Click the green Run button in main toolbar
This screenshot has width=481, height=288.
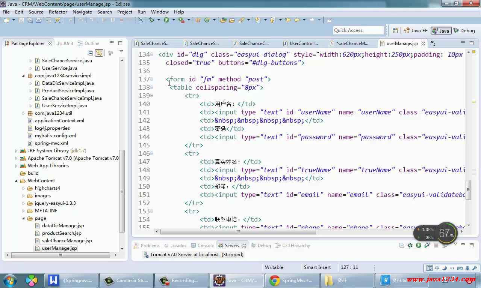[166, 20]
